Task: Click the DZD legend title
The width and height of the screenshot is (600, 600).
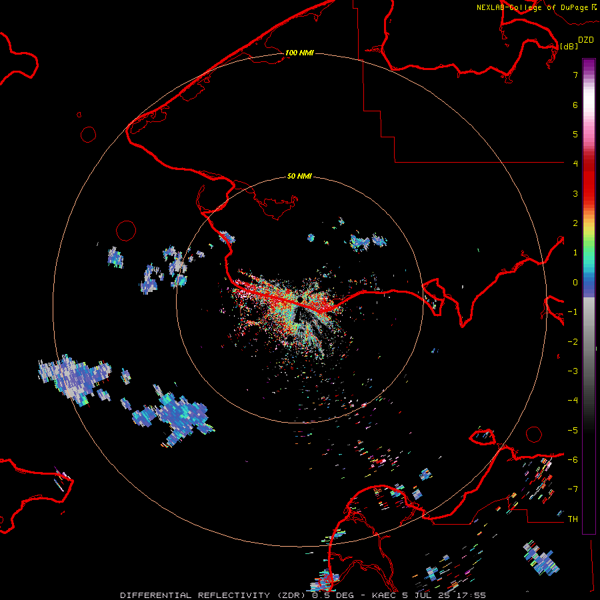Action: 586,40
